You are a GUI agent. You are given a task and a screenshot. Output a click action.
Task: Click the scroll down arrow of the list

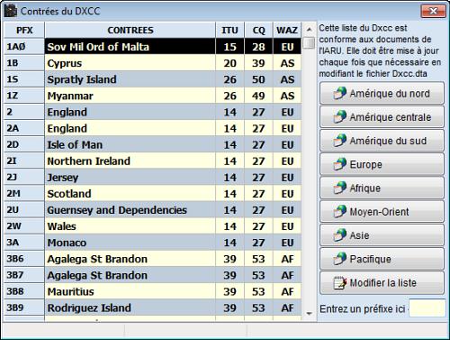coord(309,314)
